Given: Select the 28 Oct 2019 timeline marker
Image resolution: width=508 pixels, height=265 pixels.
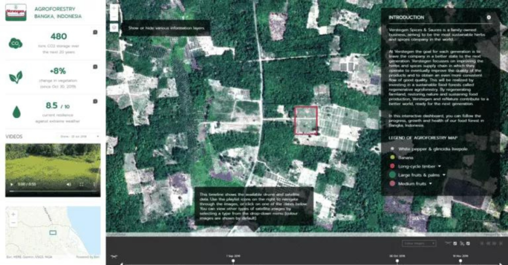Looking at the screenshot, I should pos(397,262).
